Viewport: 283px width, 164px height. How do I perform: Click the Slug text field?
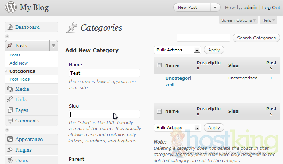(104, 114)
